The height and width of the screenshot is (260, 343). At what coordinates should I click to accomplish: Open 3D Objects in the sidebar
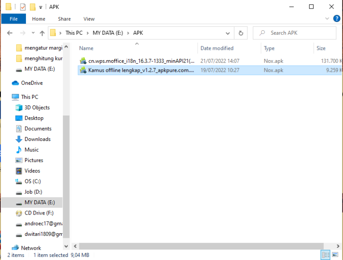[33, 107]
